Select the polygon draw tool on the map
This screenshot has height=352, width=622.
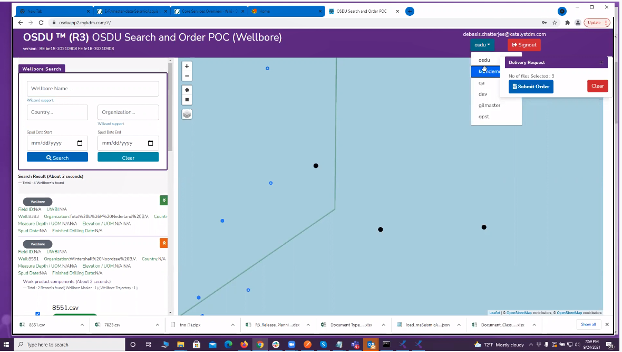(x=187, y=90)
